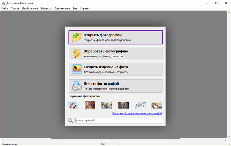231x146 pixels.
Task: Click the Недавние фотографии heading
Action: [85, 96]
